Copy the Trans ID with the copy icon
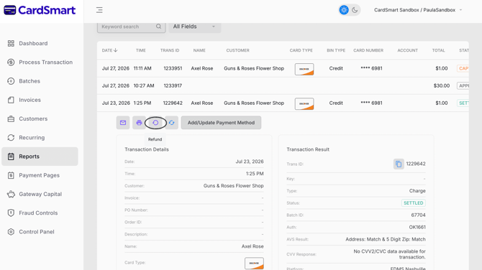The image size is (482, 270). pos(399,164)
